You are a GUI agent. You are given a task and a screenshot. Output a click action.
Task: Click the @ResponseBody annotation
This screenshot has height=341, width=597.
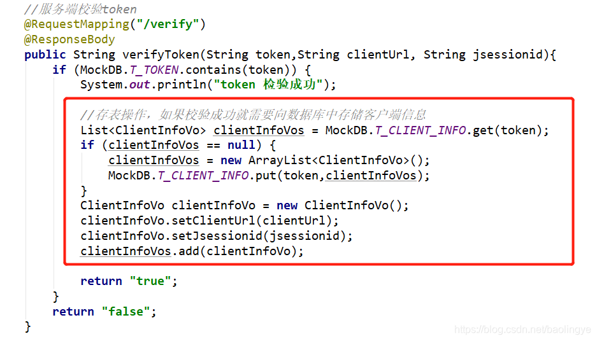point(69,39)
